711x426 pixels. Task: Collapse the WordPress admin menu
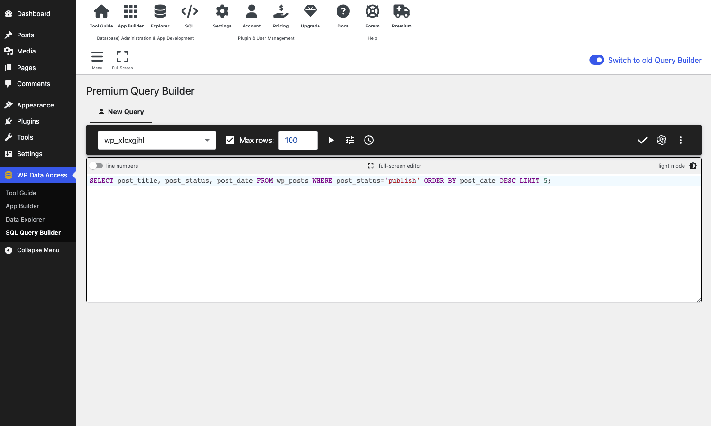pos(38,250)
